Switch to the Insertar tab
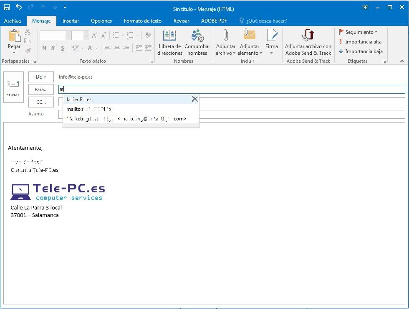The image size is (409, 309). tap(71, 21)
